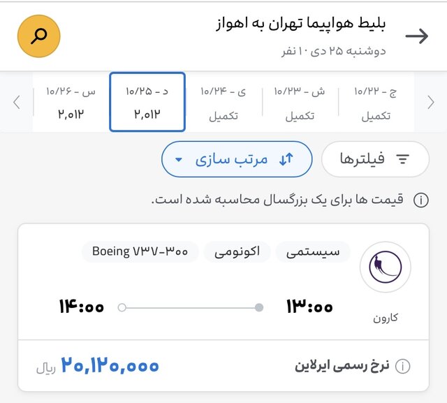Select the date tab ج - ۱۰/۲۲
The width and height of the screenshot is (447, 403).
376,102
